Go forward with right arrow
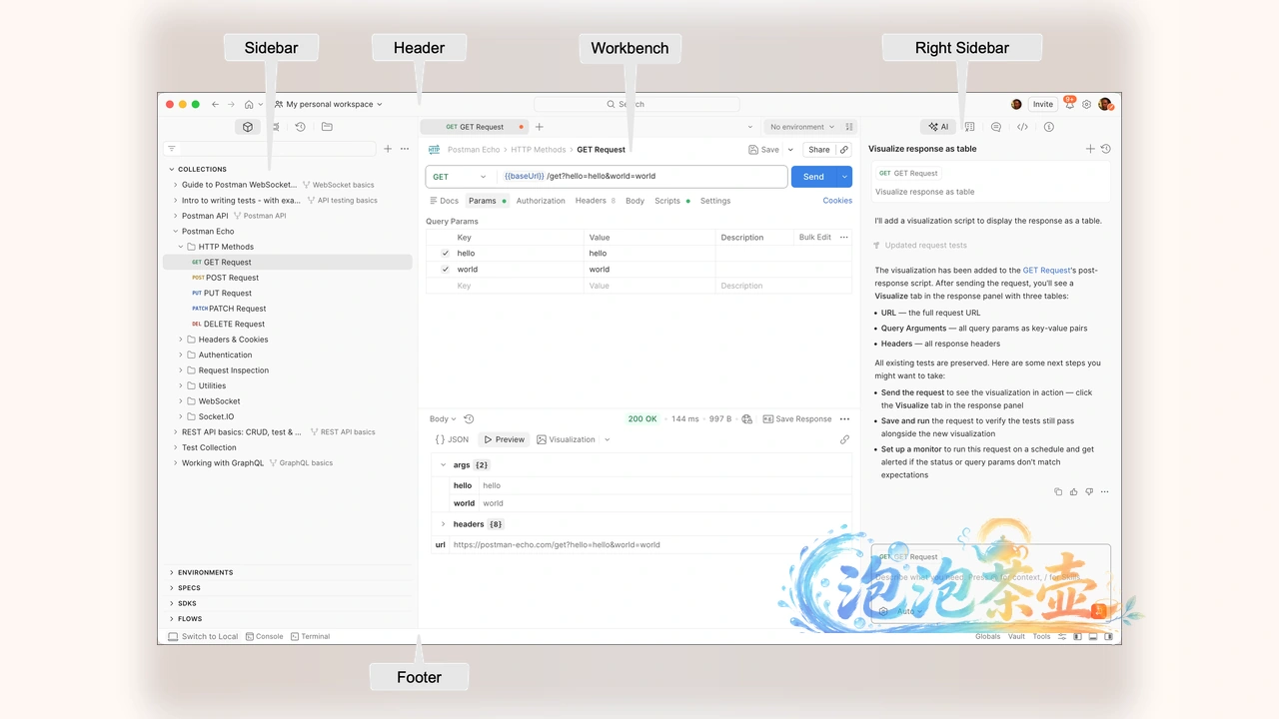Viewport: 1279px width, 719px height. coord(231,104)
